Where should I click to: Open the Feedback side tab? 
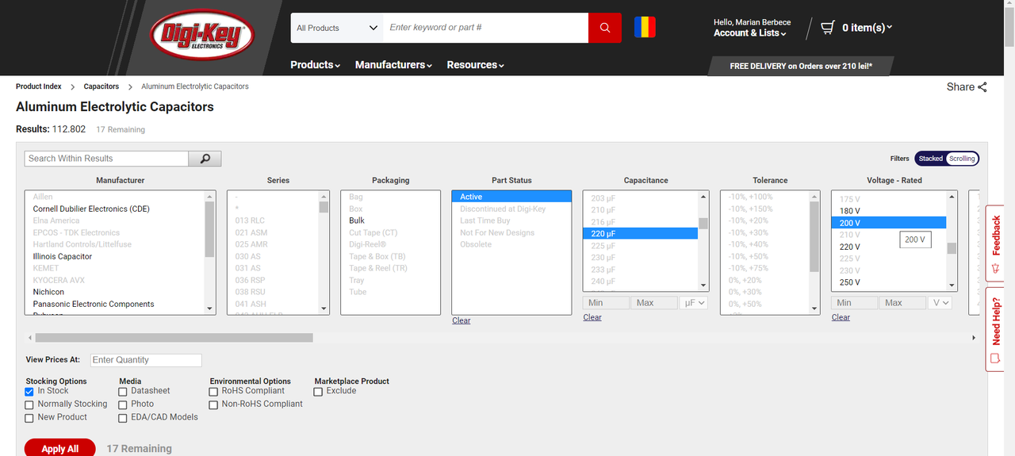(x=996, y=245)
